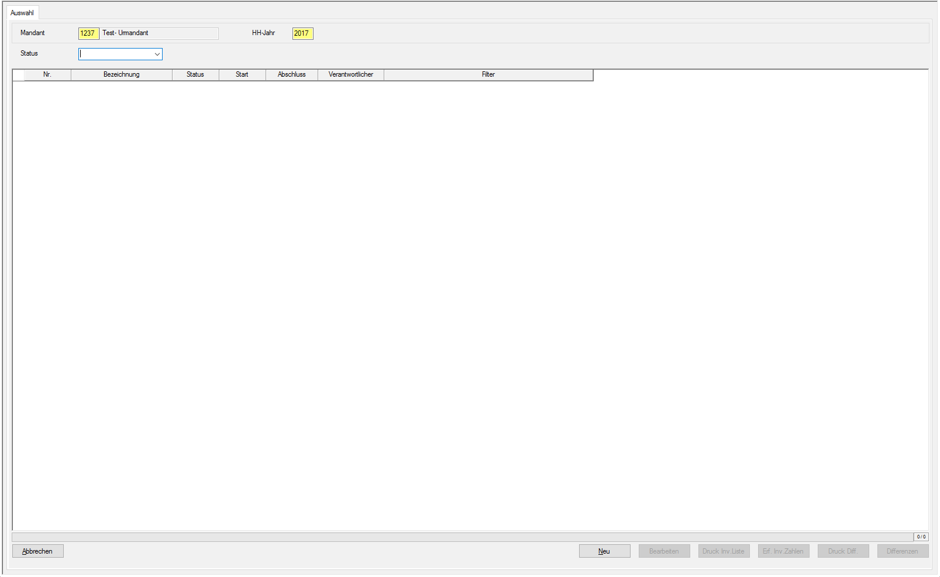Click the Test-Urmandant name field
940x577 pixels.
[159, 33]
